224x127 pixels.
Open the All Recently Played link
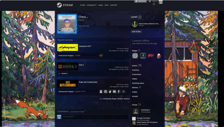point(110,99)
